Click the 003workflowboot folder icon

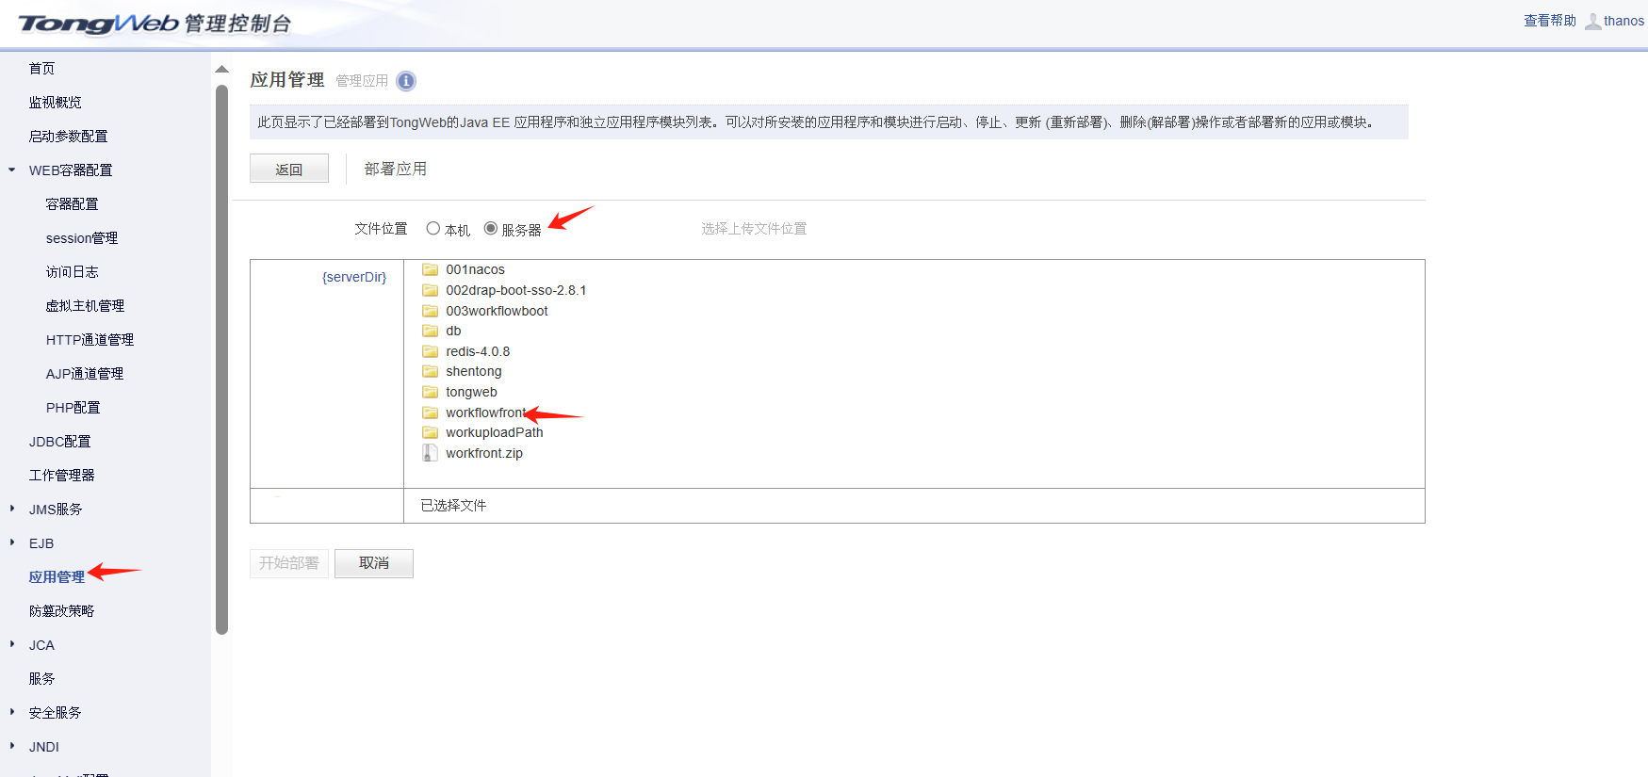click(431, 311)
